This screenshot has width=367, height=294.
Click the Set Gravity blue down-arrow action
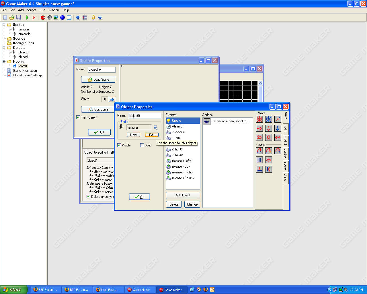point(278,128)
